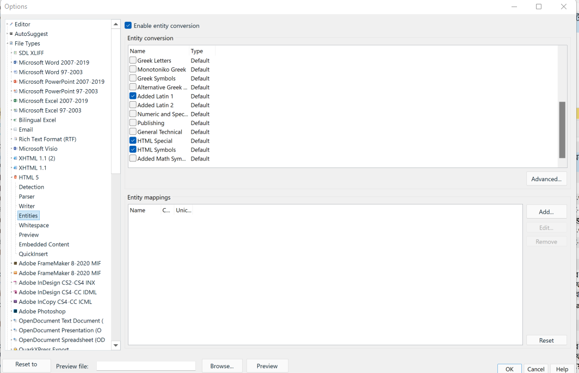Click the Microsoft Word 2007-2019 icon
The width and height of the screenshot is (579, 373).
[15, 63]
